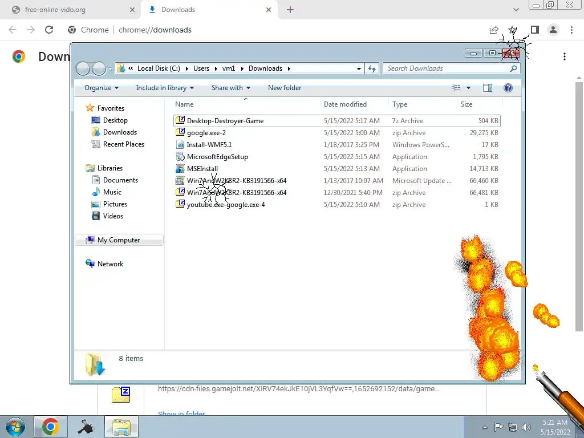Select the MSEInstall application icon
The image size is (584, 438).
pos(180,168)
